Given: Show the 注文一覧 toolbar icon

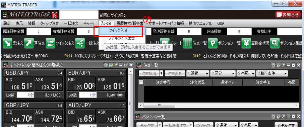Looking at the screenshot, I should (x=187, y=44).
